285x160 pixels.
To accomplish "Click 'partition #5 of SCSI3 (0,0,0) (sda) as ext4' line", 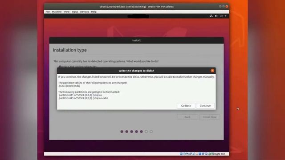I will tap(83, 98).
